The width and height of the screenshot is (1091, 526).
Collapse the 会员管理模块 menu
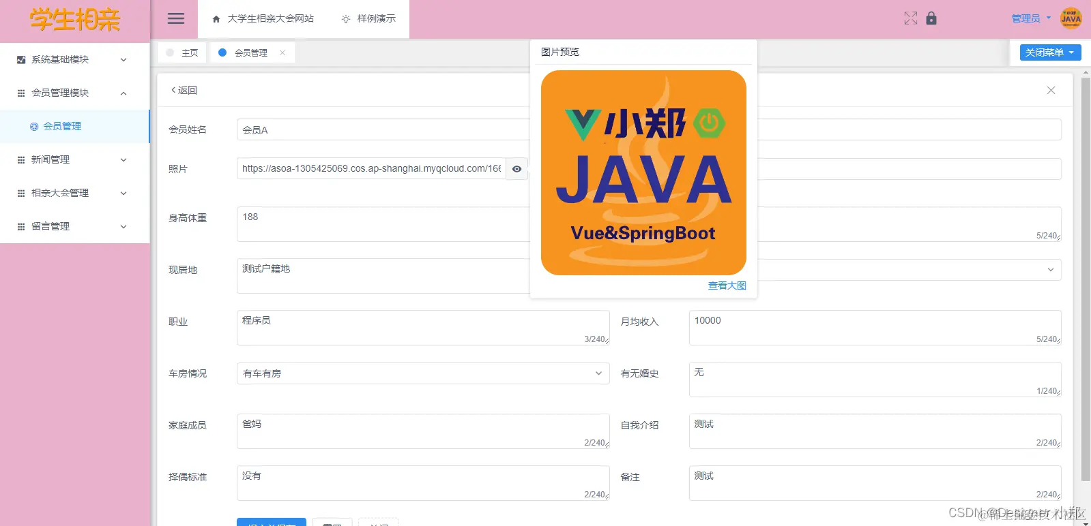pyautogui.click(x=74, y=93)
